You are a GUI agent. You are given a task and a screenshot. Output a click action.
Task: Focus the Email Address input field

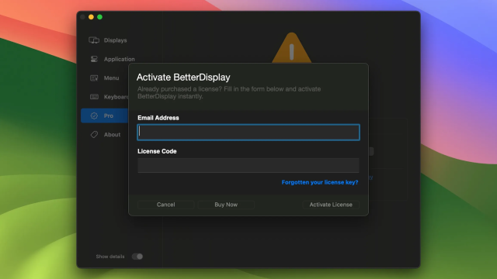(x=248, y=133)
